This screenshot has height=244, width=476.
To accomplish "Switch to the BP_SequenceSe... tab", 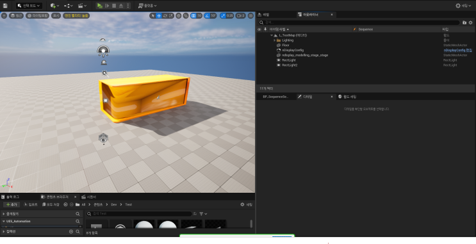I will tap(275, 97).
